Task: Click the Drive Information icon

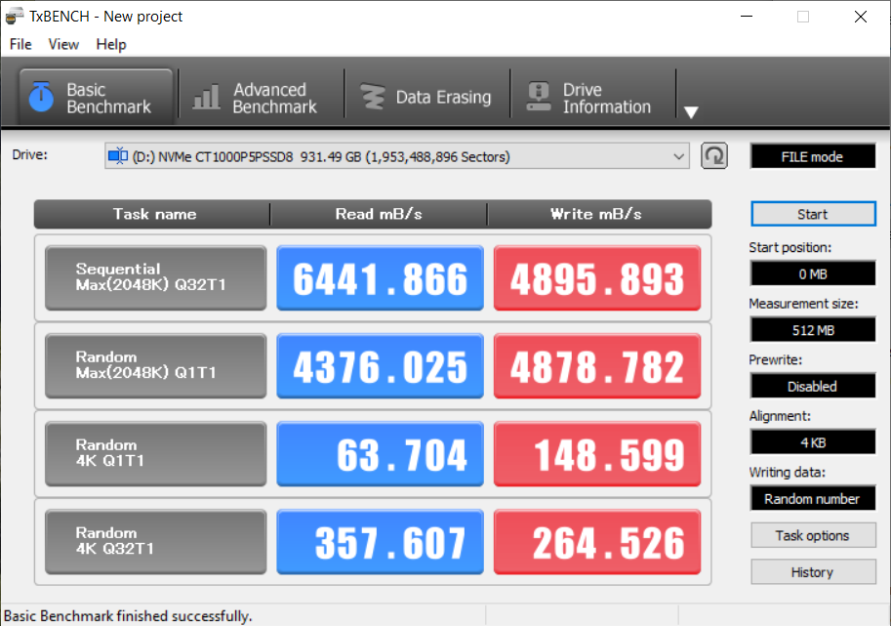Action: [x=538, y=98]
